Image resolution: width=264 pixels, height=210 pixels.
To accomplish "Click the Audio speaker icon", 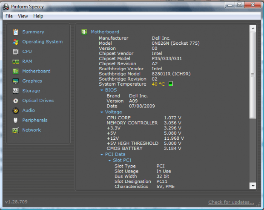I will [16, 111].
